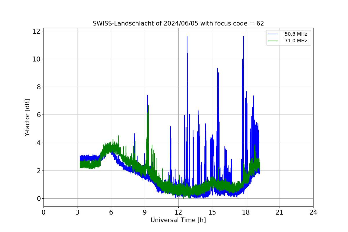Click x-axis tick label 15

tap(212, 212)
